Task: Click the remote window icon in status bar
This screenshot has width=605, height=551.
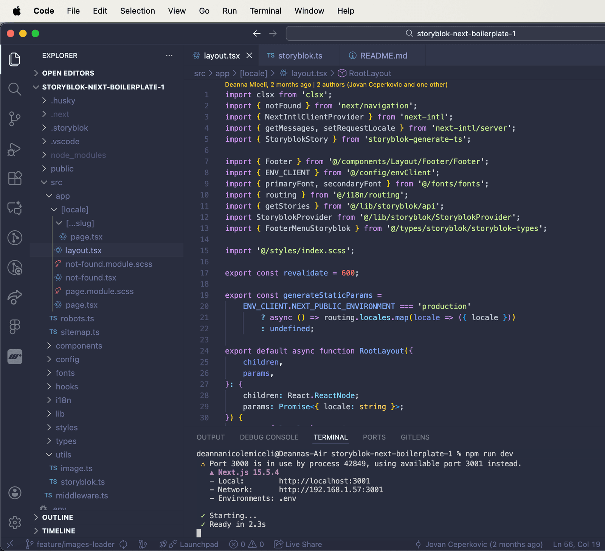Action: (10, 544)
